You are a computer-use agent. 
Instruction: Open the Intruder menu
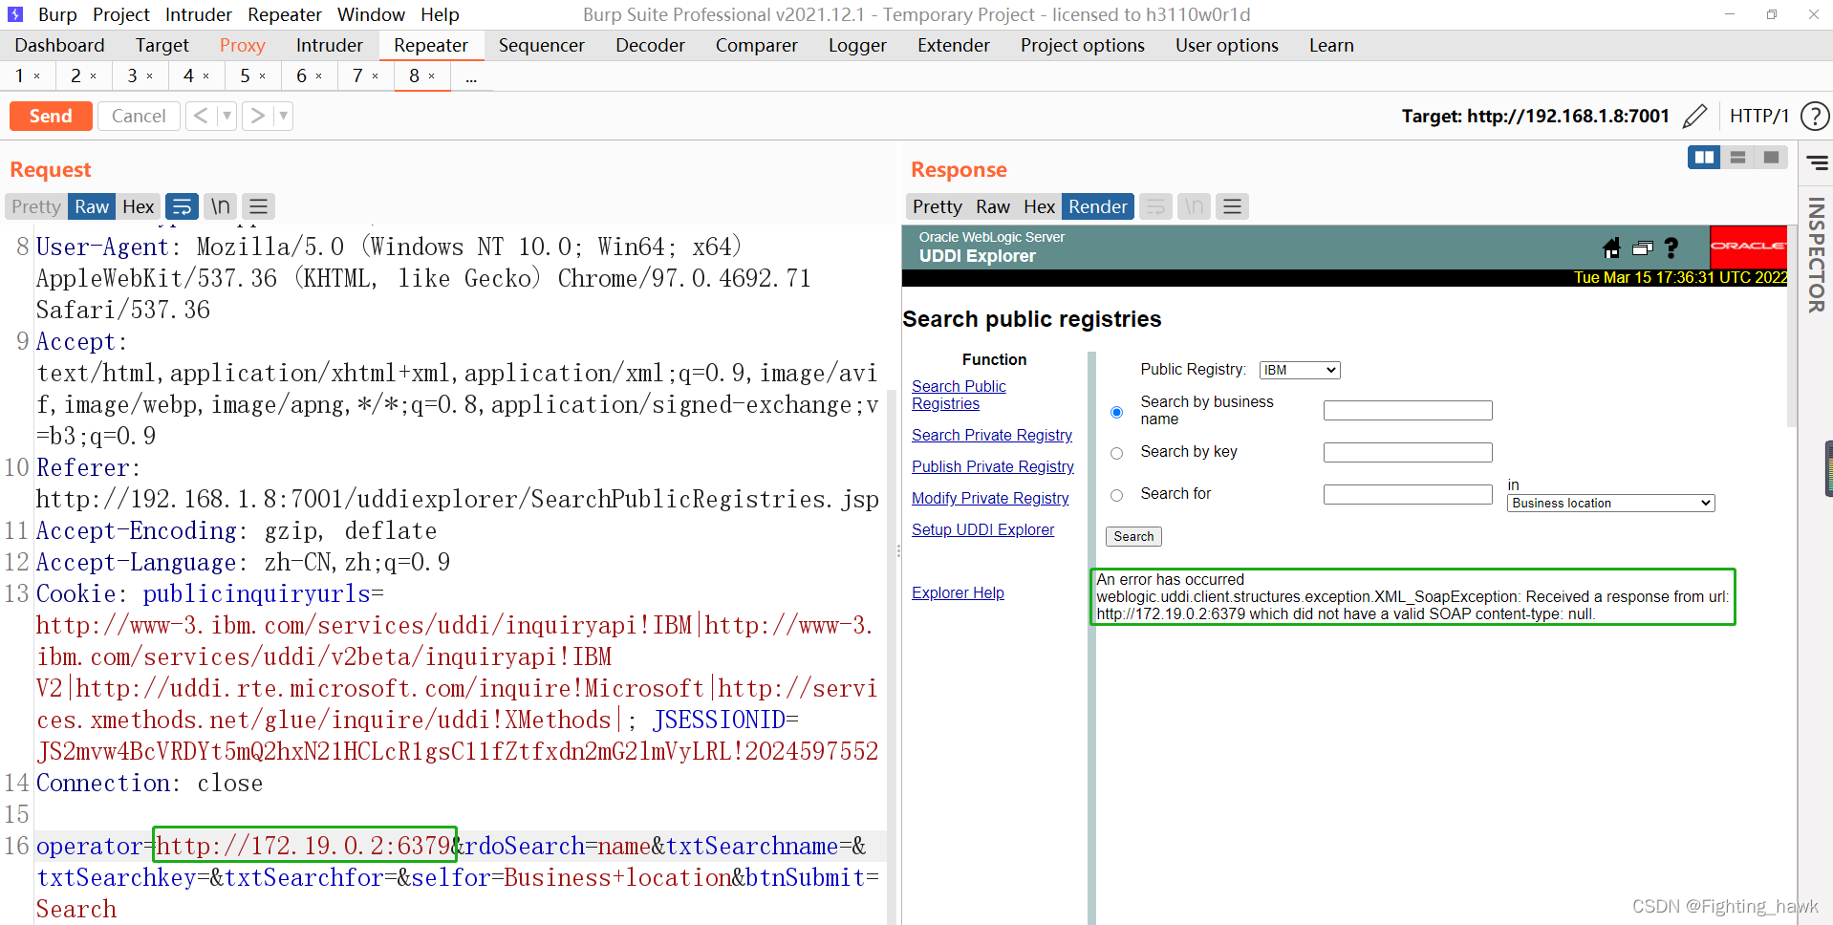tap(199, 14)
